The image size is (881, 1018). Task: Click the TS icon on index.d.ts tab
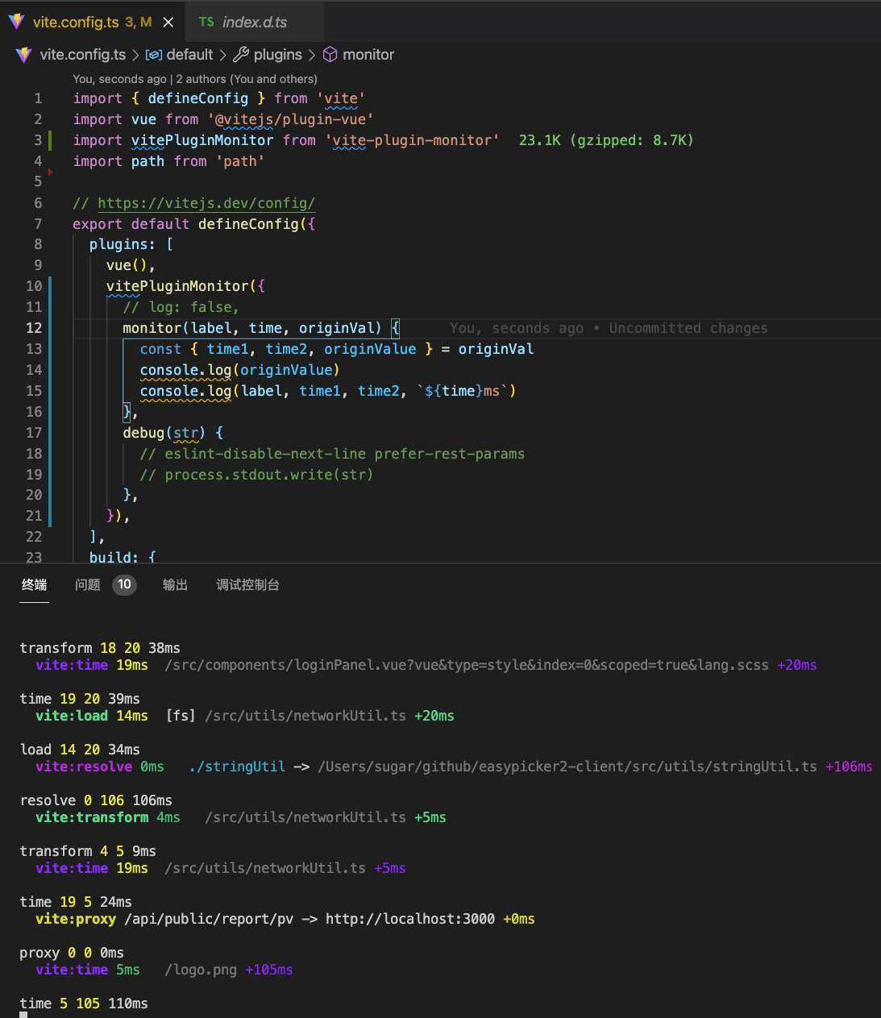point(206,22)
